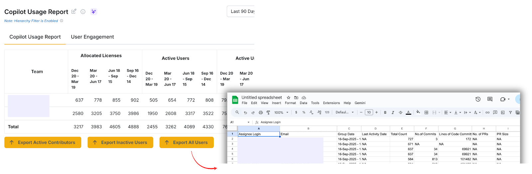Viewport: 532px width, 174px height.
Task: Click the undo arrow in Sheets toolbar
Action: point(245,113)
